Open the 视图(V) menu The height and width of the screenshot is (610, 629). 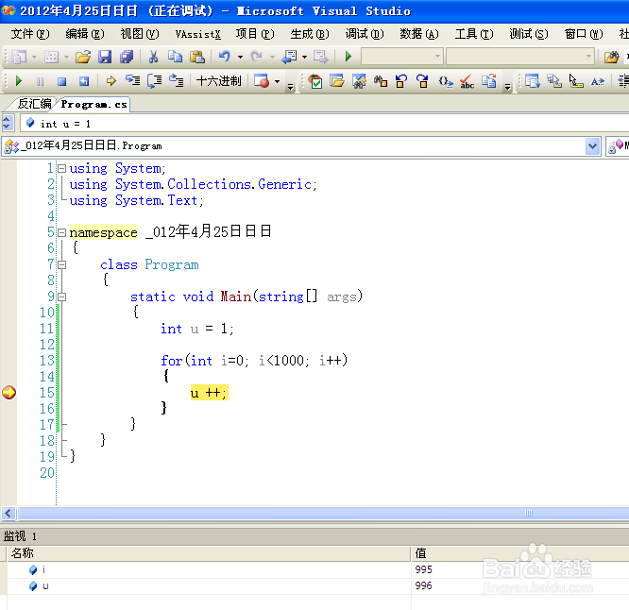coord(140,34)
